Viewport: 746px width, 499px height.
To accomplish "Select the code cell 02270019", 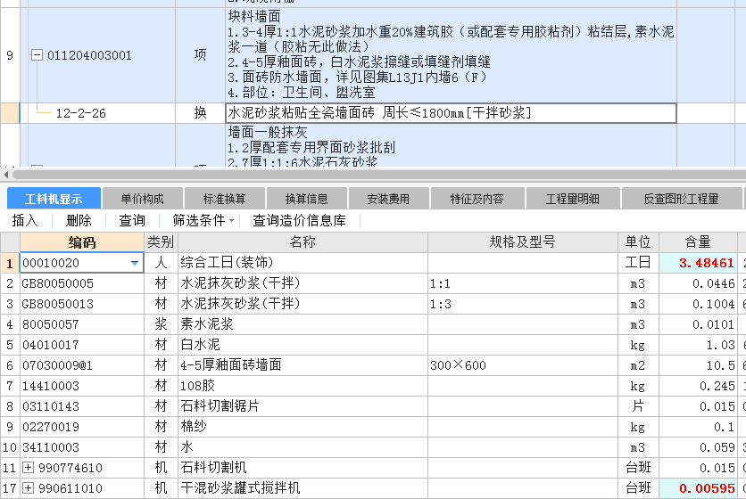I will pos(82,427).
